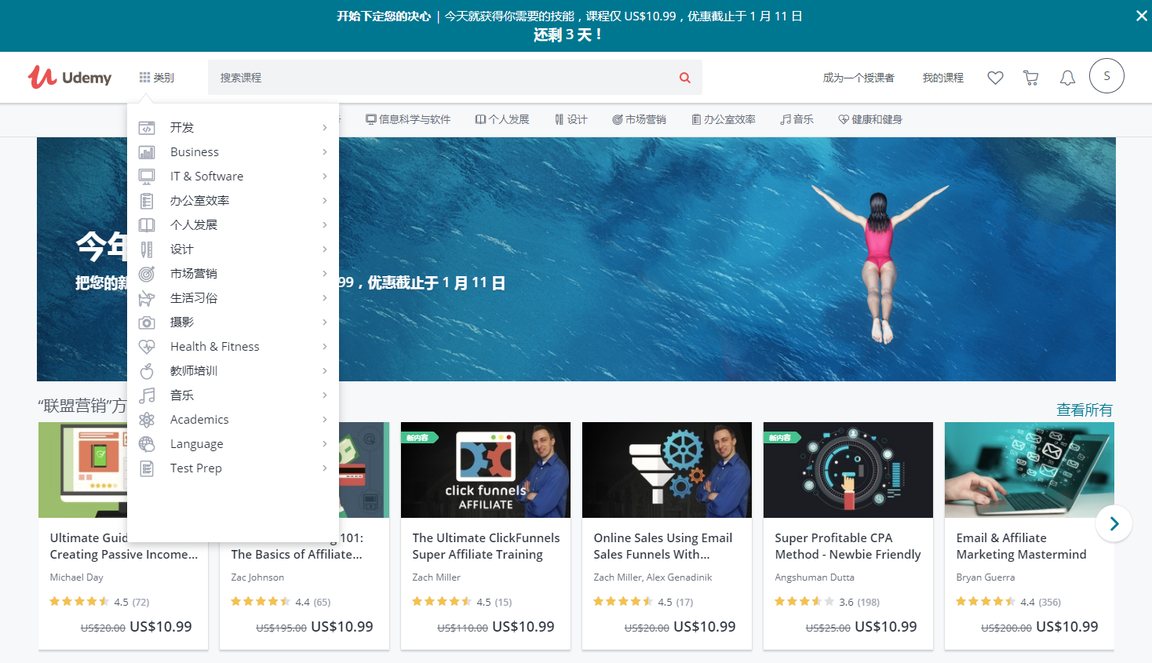Click the 市场营销 target icon
The image size is (1152, 663).
(147, 274)
